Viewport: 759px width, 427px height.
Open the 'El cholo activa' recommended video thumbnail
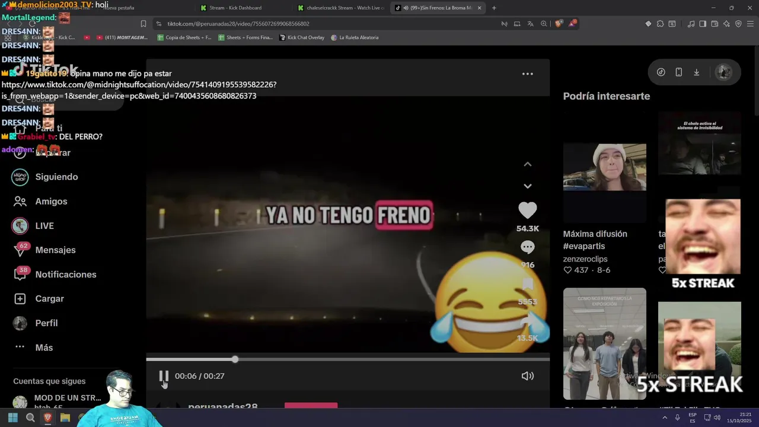click(699, 142)
